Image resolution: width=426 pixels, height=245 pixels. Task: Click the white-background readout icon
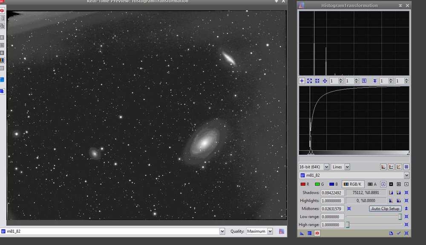tap(406, 184)
